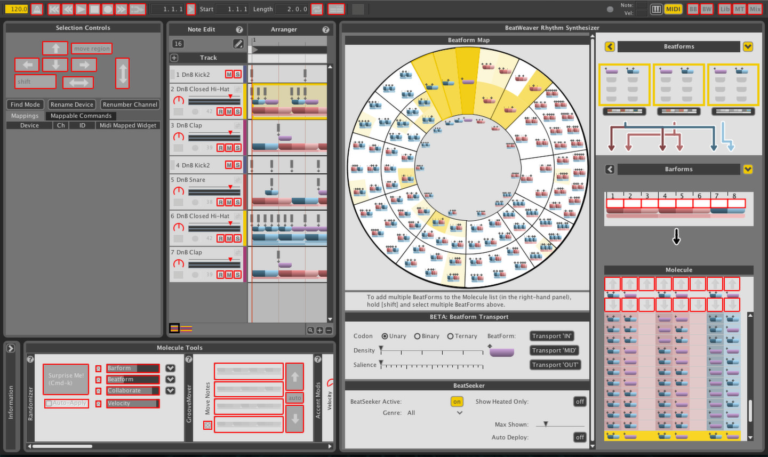Enable the loop repeat icon in the toolbar
Image resolution: width=768 pixels, height=457 pixels.
coord(317,9)
